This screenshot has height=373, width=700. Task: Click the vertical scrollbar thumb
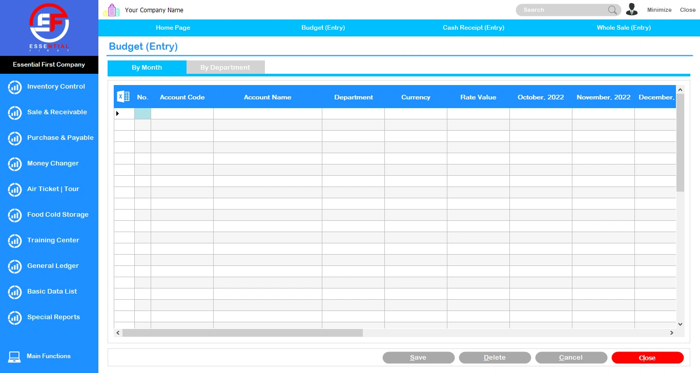(x=681, y=142)
